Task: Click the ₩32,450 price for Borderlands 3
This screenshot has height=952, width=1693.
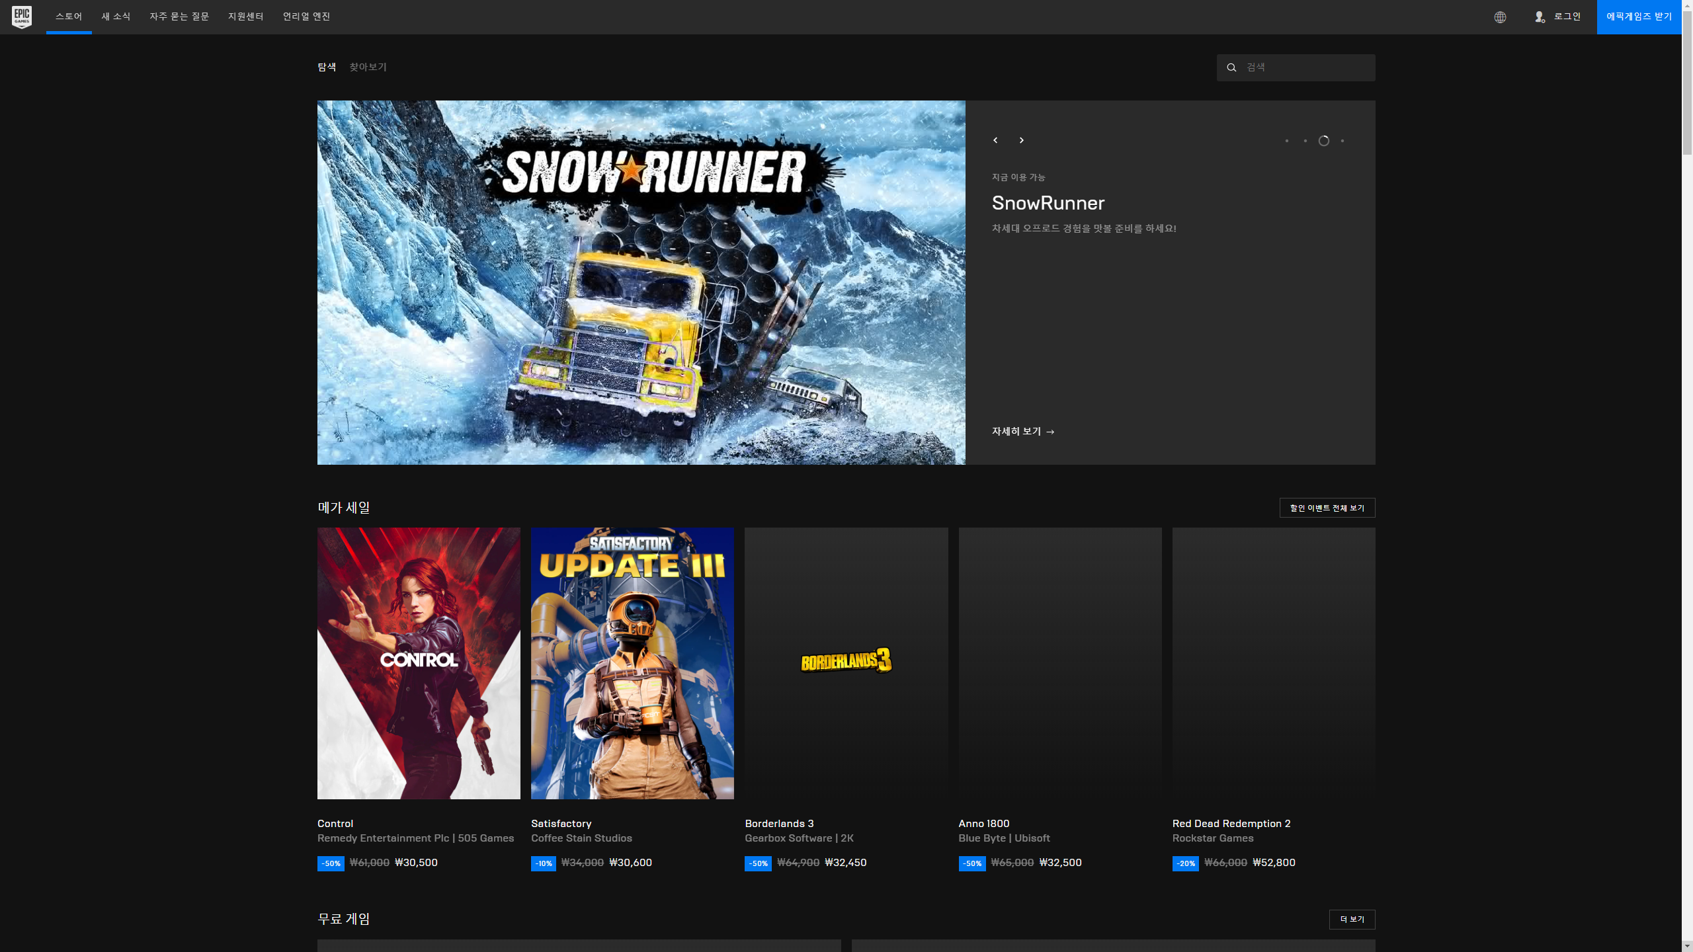Action: pyautogui.click(x=846, y=863)
